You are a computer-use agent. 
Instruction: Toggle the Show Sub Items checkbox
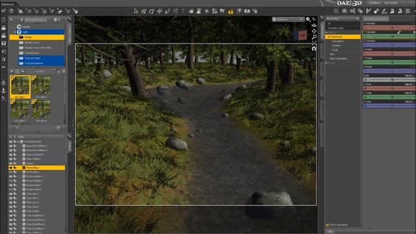328,225
